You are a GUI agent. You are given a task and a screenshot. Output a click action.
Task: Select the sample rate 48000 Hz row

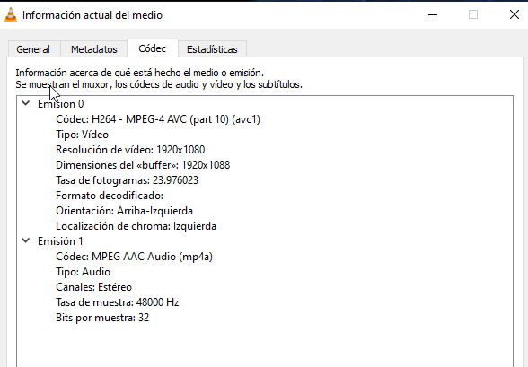tap(117, 302)
